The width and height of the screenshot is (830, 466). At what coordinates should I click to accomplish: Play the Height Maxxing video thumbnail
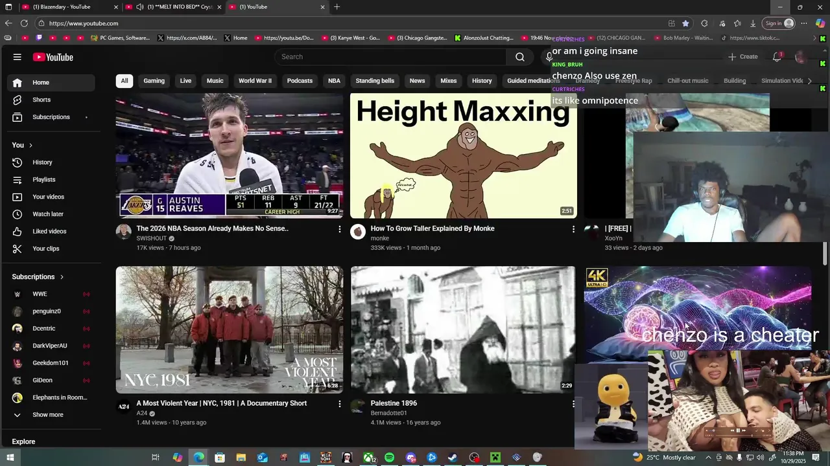pos(463,156)
